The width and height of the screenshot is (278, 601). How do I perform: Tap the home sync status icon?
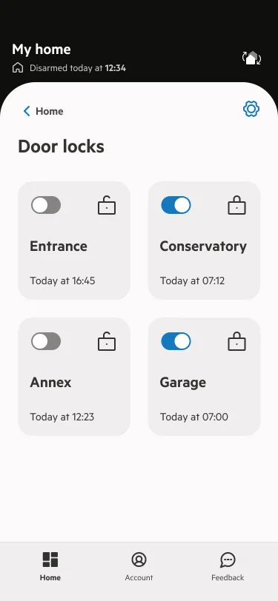(x=251, y=58)
